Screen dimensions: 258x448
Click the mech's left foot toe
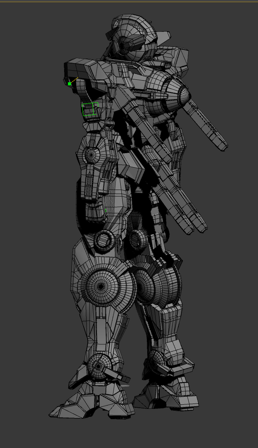click(63, 410)
